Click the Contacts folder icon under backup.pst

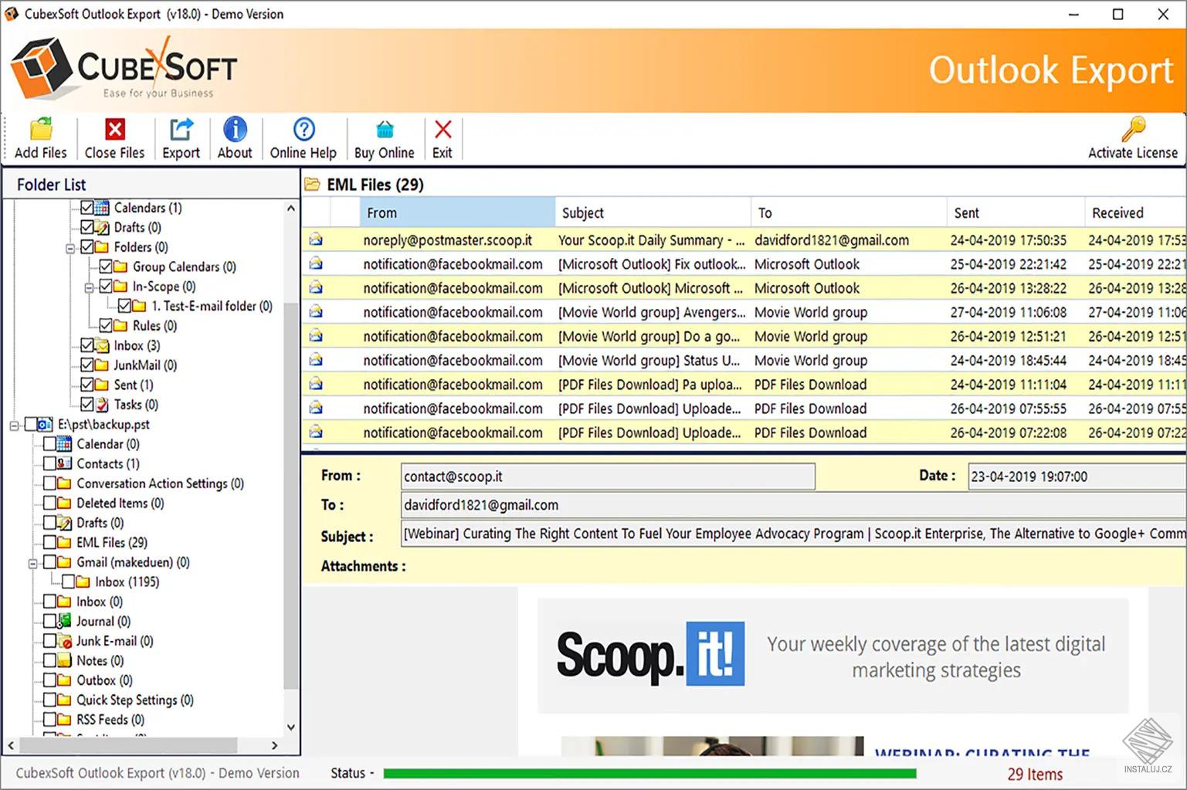point(65,464)
